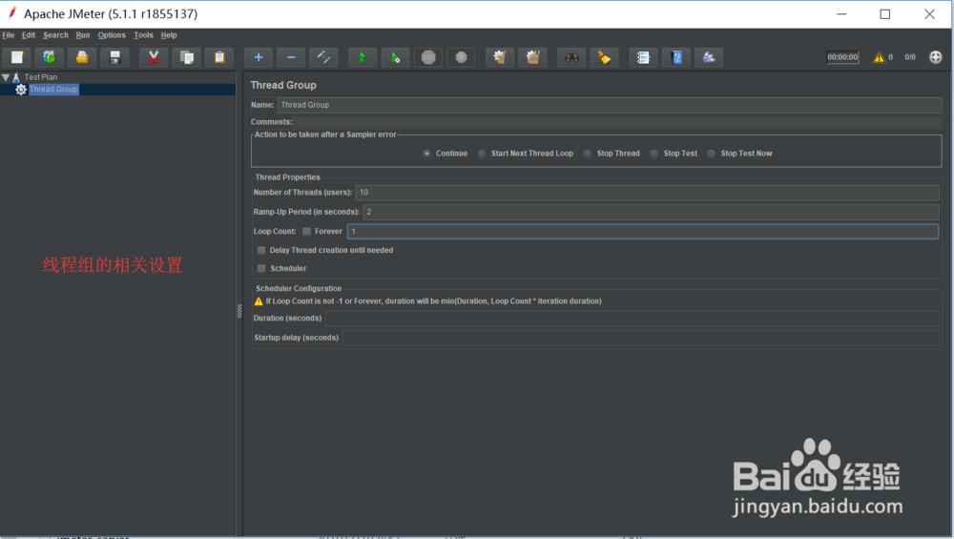Check Delay Thread creation until needed
954x539 pixels.
(261, 250)
